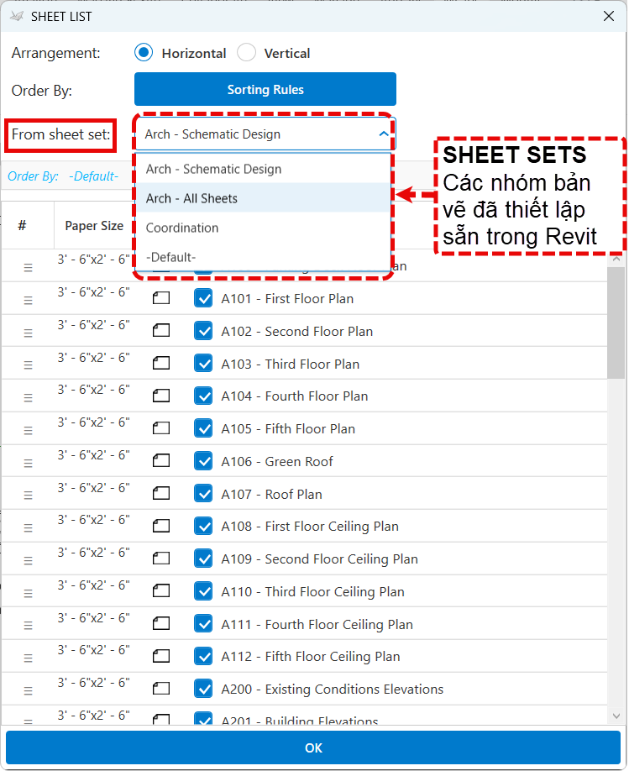Choose the Coordination sheet set

263,228
